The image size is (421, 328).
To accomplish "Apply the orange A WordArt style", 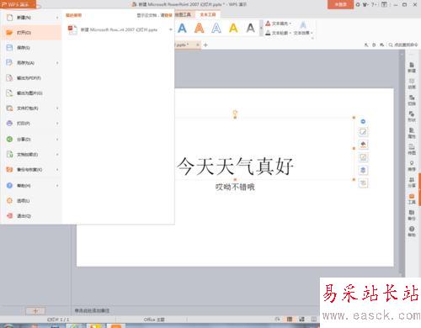I will (x=200, y=29).
